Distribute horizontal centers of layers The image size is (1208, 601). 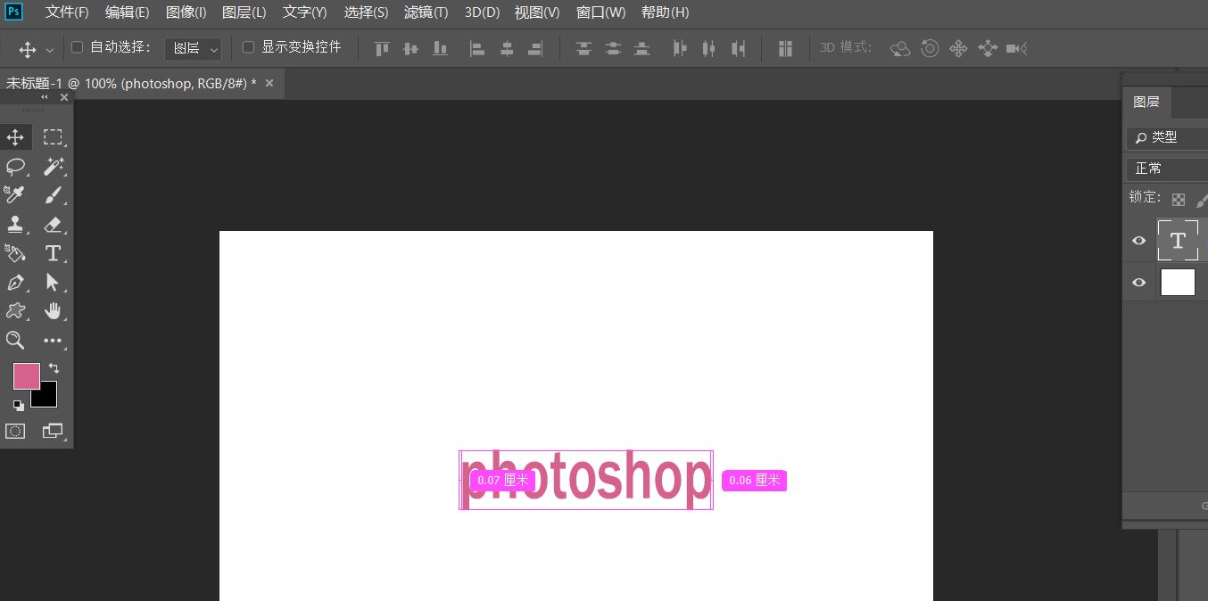(708, 48)
